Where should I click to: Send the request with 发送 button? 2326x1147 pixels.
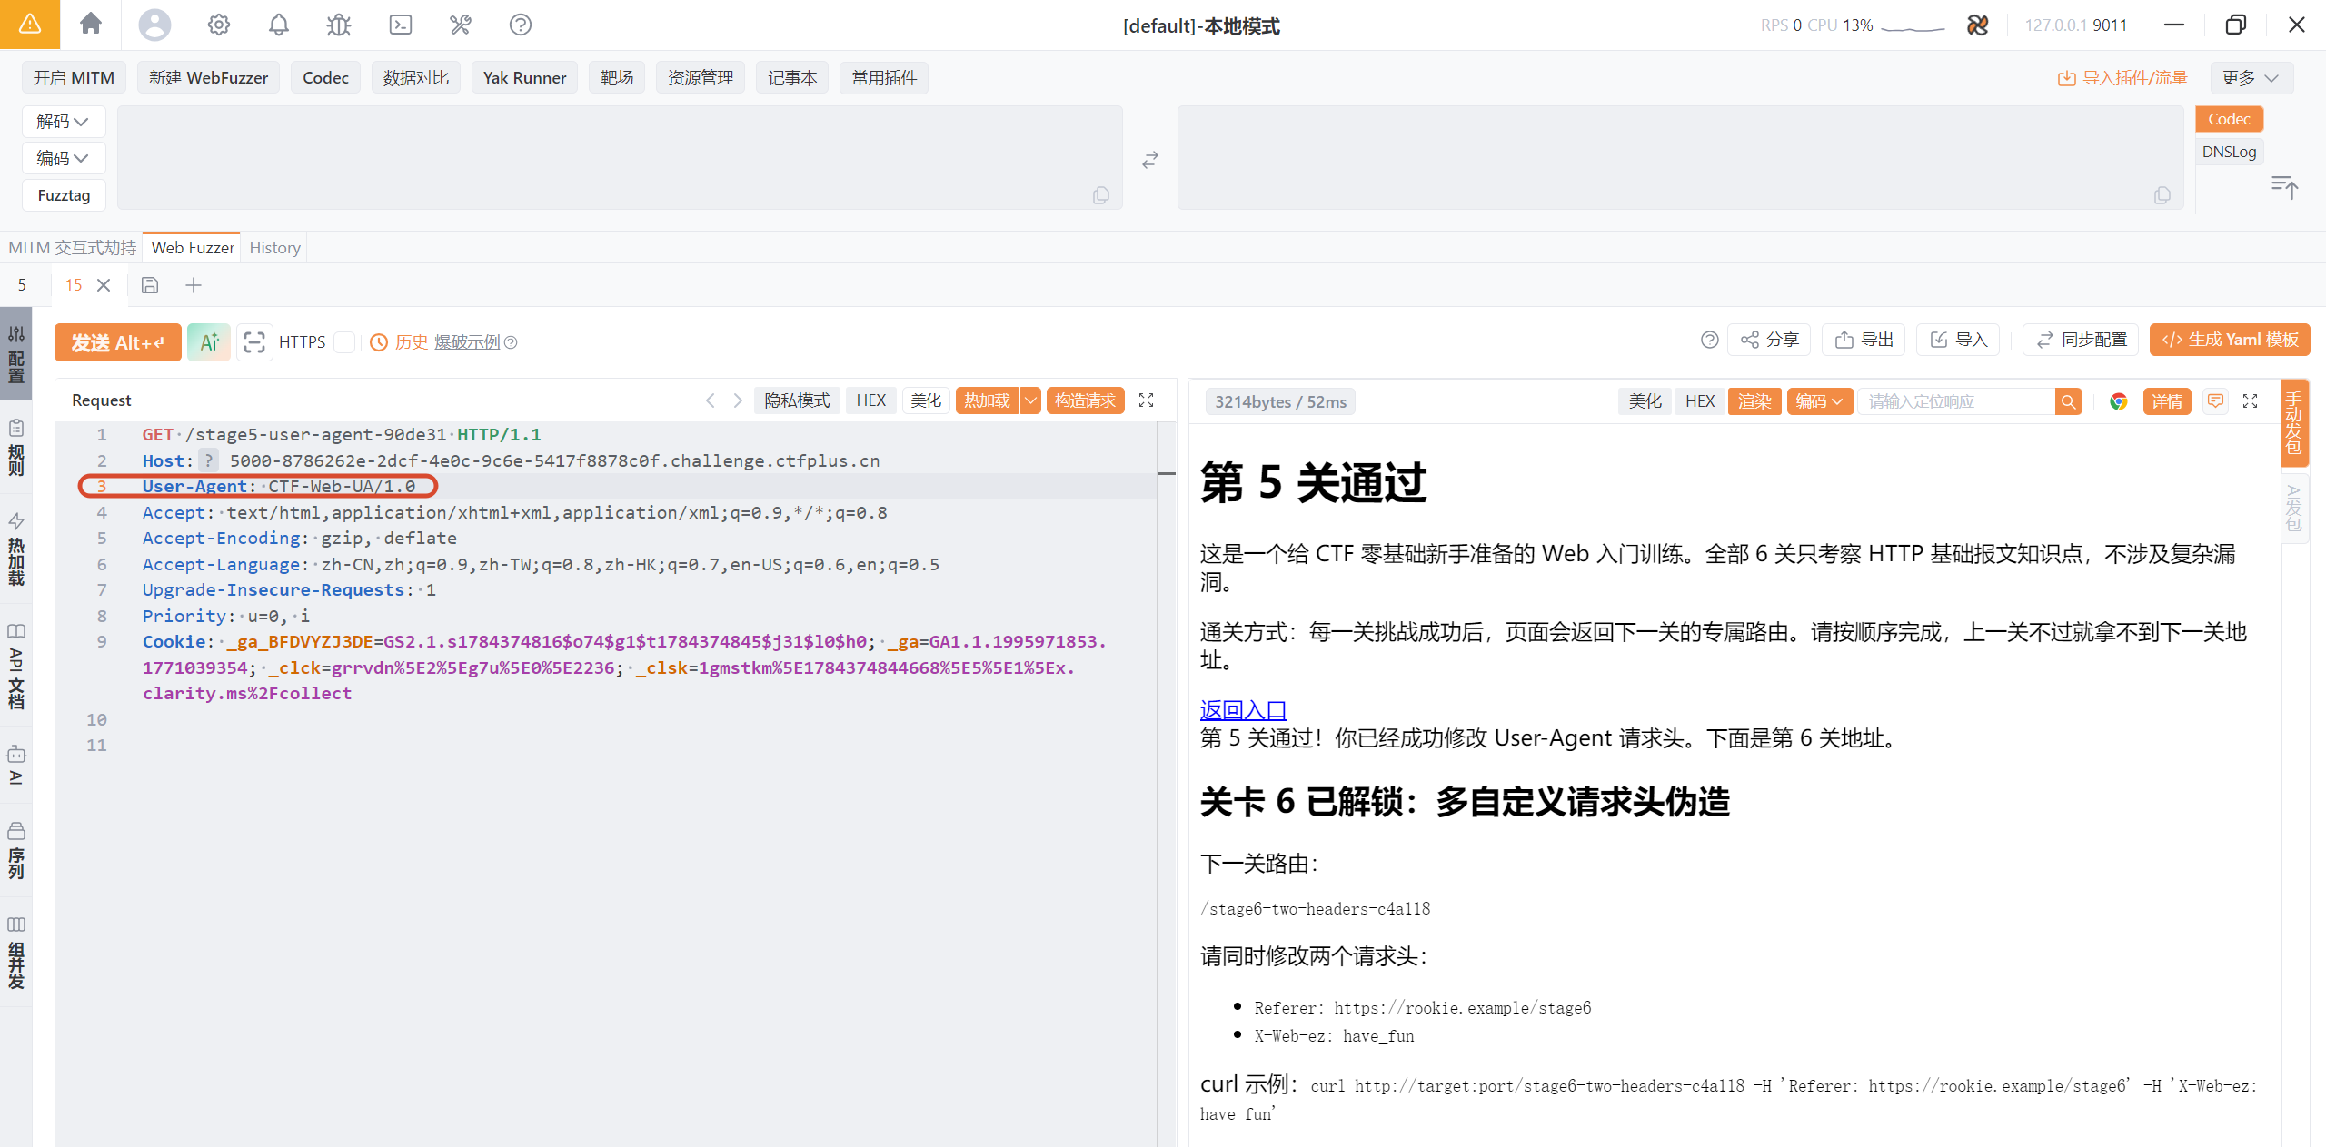(118, 342)
